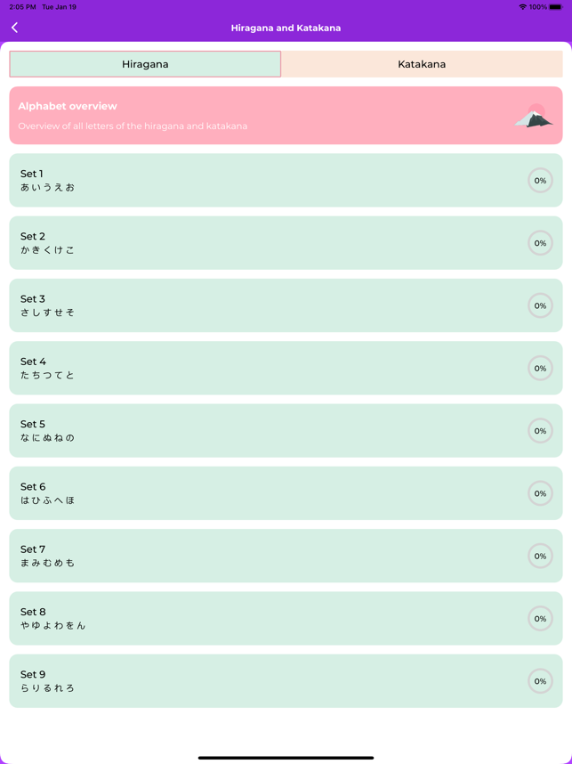The width and height of the screenshot is (572, 764).
Task: Click the mountain icon in Alphabet overview
Action: coord(534,116)
